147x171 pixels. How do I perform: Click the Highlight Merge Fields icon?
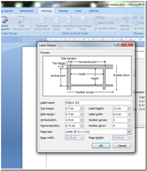pos(42,19)
